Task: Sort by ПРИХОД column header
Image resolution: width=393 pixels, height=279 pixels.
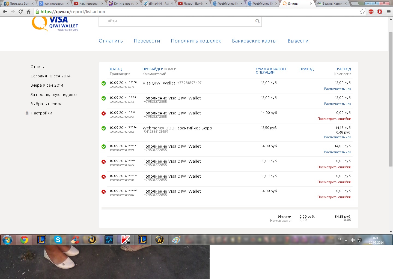Action: click(306, 69)
